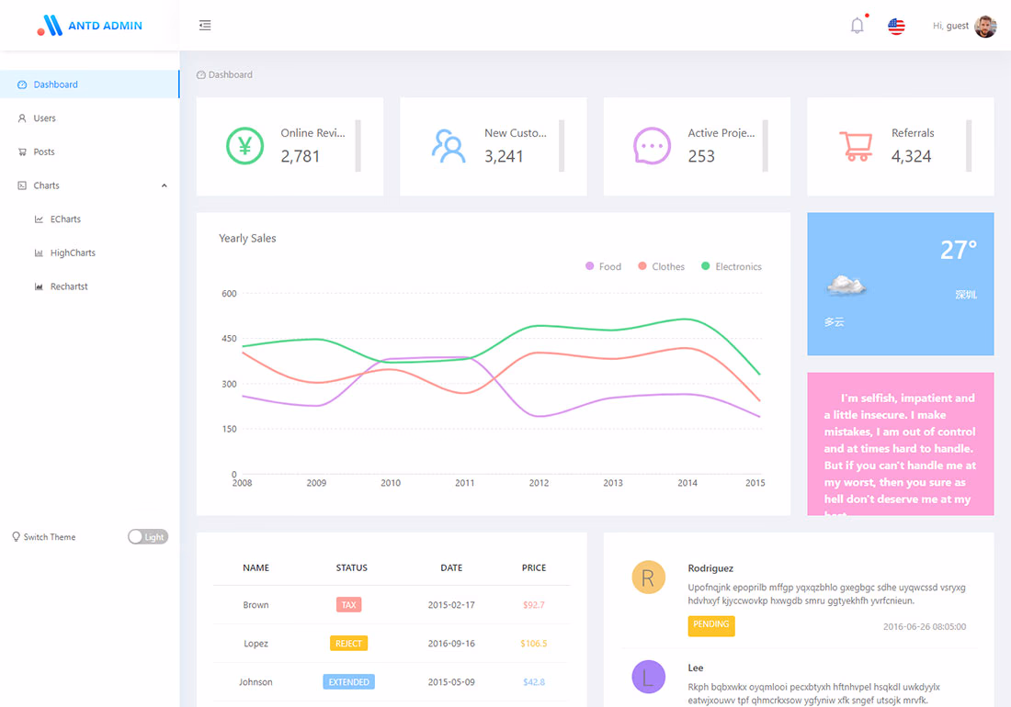Click the Referrals card value 4,324
Image resolution: width=1011 pixels, height=707 pixels.
[911, 156]
